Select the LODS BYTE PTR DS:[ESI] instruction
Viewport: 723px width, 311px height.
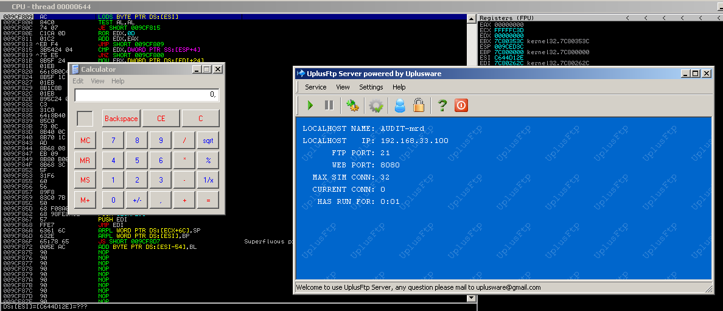(138, 17)
